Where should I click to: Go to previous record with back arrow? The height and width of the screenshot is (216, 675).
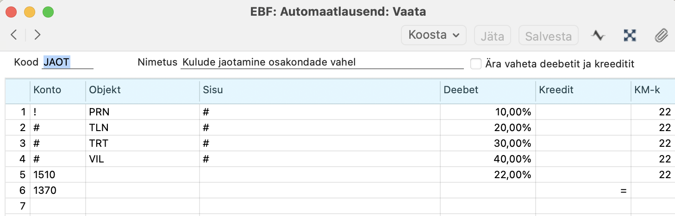coord(14,35)
